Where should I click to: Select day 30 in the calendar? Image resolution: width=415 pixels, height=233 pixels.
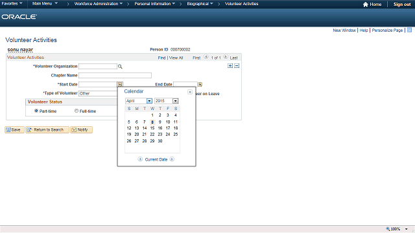coord(160,141)
